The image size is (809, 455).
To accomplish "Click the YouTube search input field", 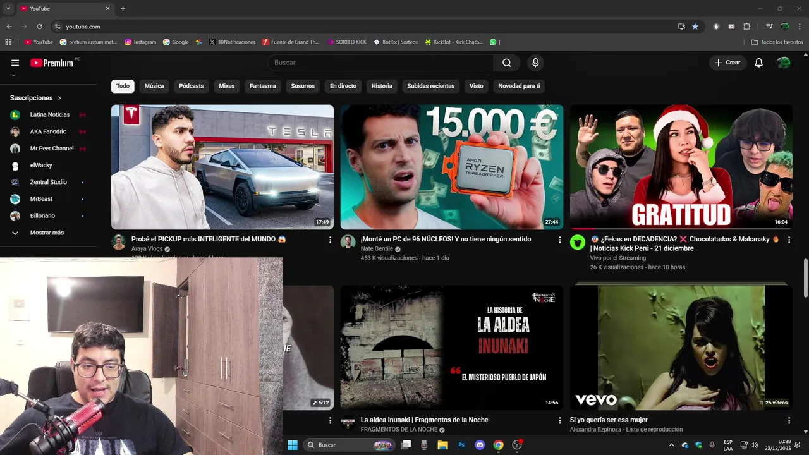I will tap(382, 63).
